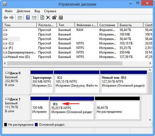Click RAW file system cell

coord(80,30)
